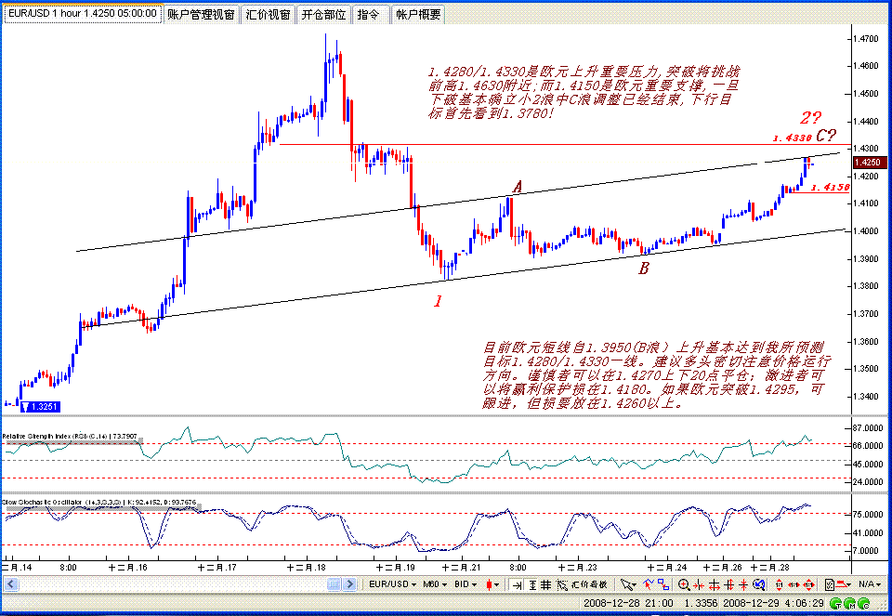Click the compress horizontal scale icon
892x616 pixels.
[x=699, y=584]
